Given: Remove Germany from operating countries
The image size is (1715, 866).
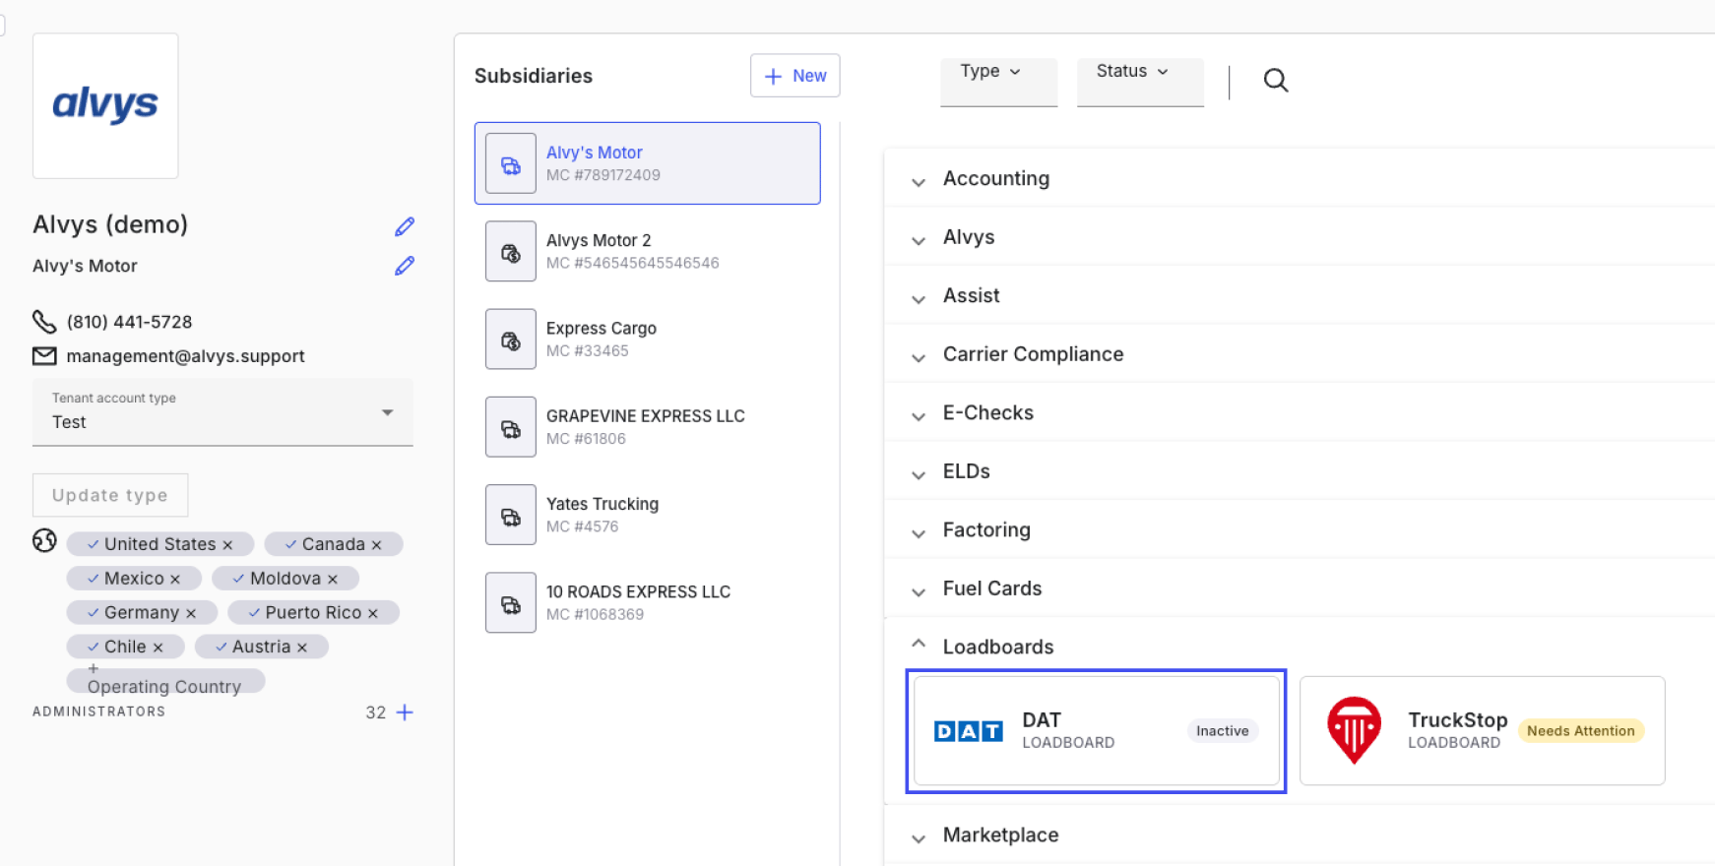Looking at the screenshot, I should [x=191, y=613].
